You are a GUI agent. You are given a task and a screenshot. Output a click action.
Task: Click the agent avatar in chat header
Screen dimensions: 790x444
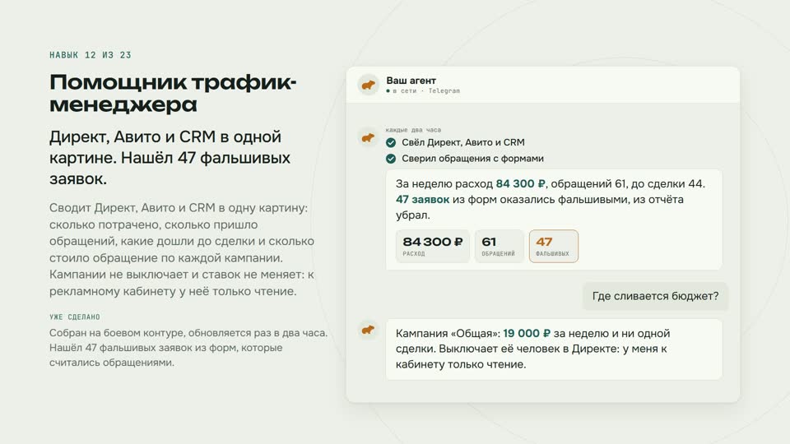(369, 85)
